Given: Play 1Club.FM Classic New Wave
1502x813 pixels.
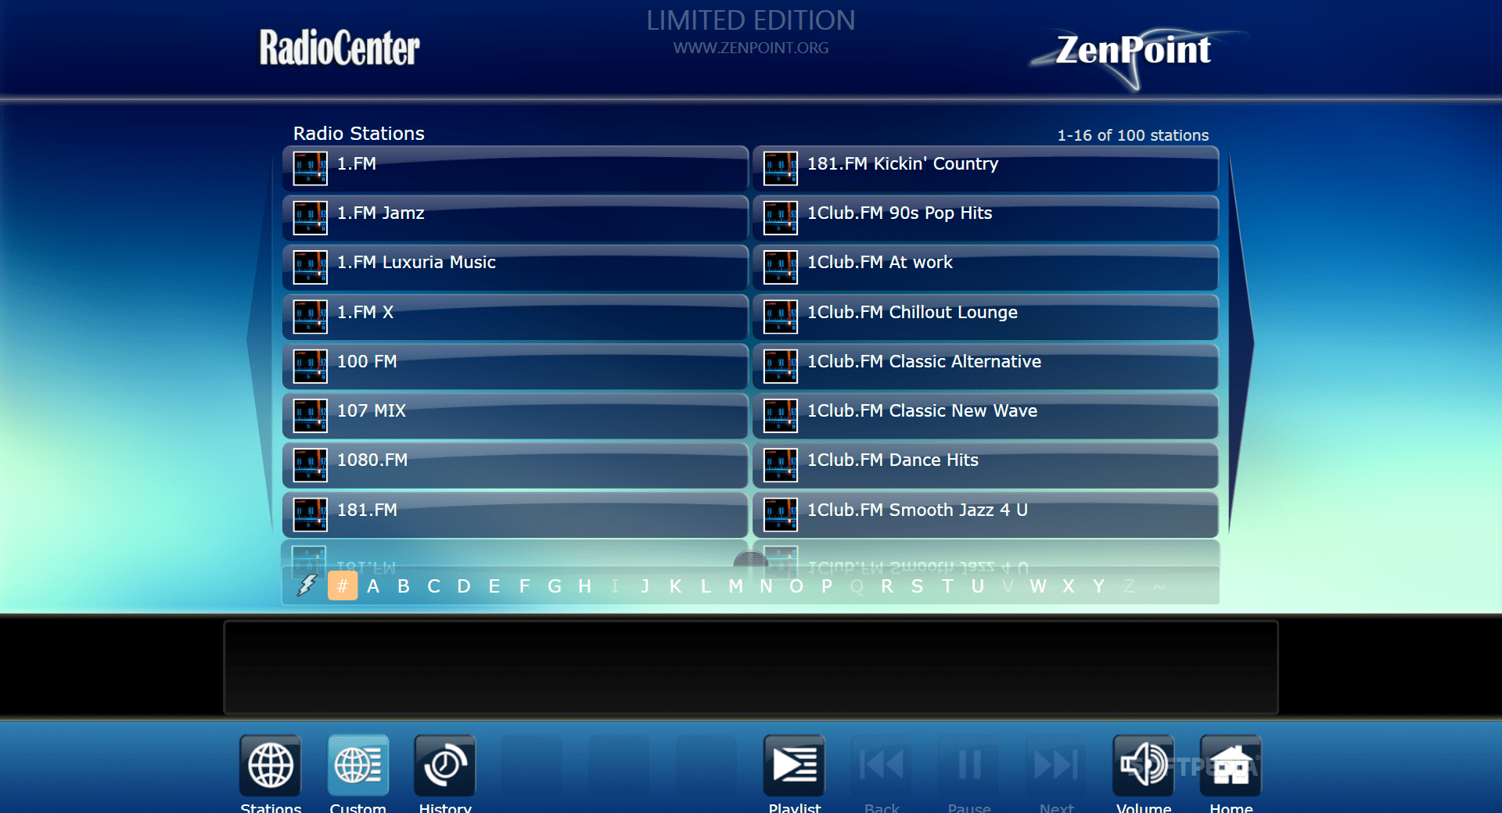Looking at the screenshot, I should pos(986,415).
